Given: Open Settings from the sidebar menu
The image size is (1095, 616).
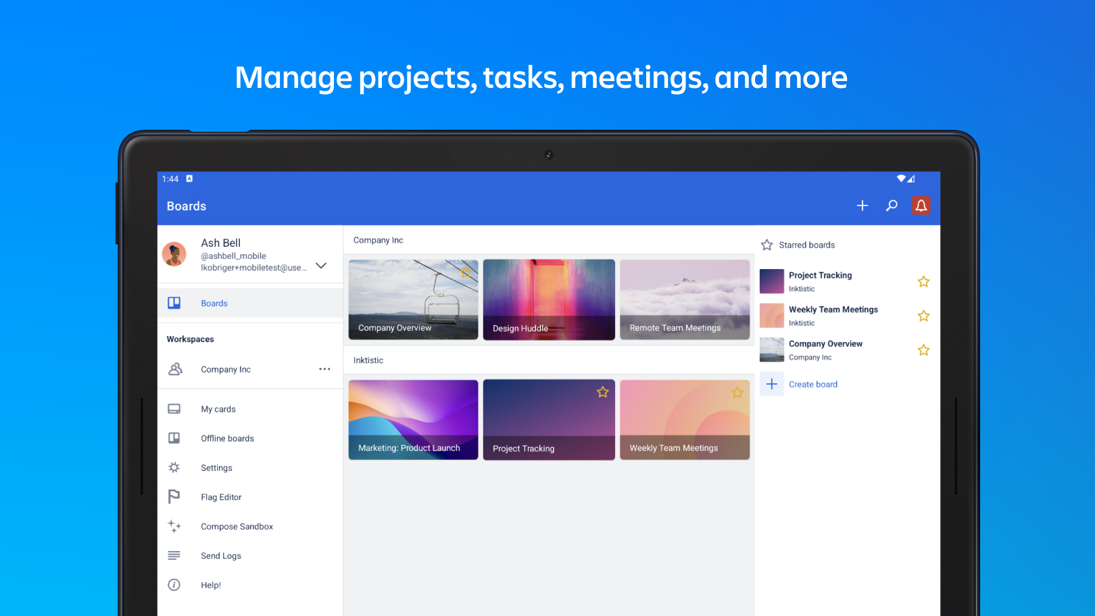Looking at the screenshot, I should (216, 467).
